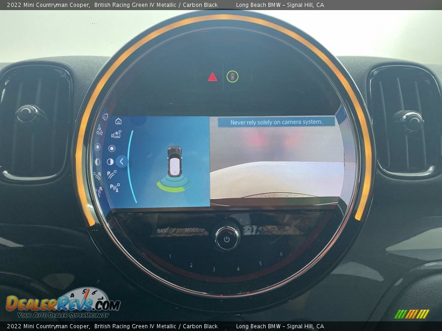Screen dimensions: 442x331
Task: Tap the back chevron arrow button
Action: tap(122, 161)
